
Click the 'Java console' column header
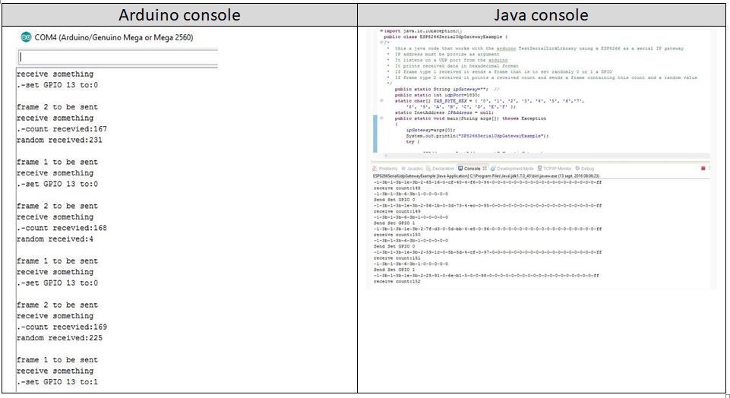tap(541, 15)
